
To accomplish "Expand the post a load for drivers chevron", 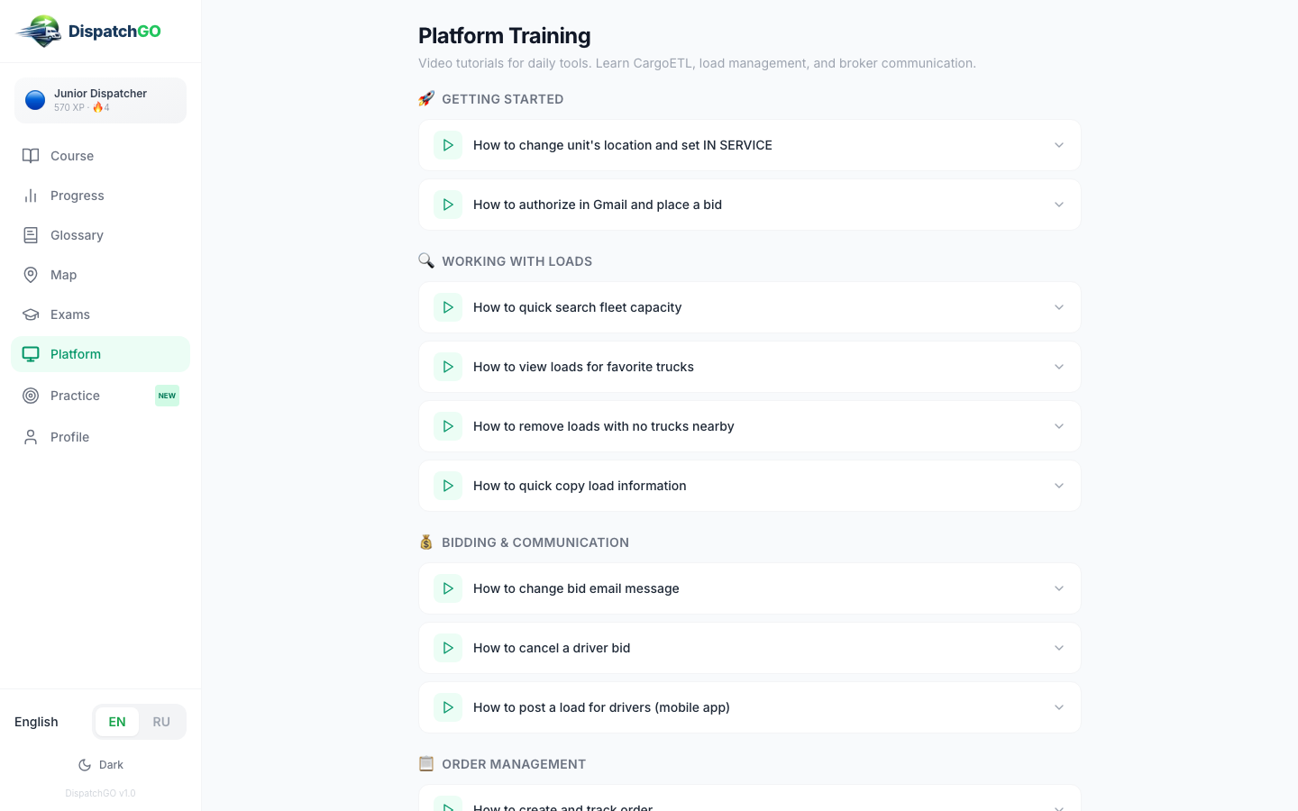I will [x=1059, y=707].
